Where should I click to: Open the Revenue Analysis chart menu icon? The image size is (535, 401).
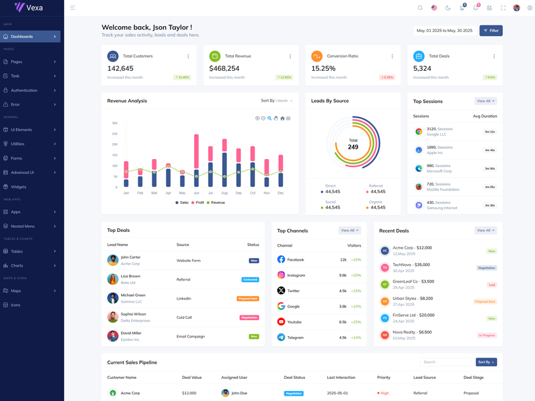coord(288,118)
